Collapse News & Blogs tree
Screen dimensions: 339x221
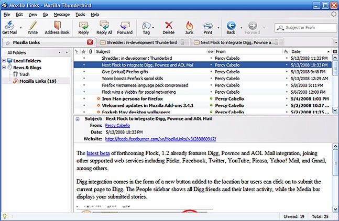pos(4,68)
